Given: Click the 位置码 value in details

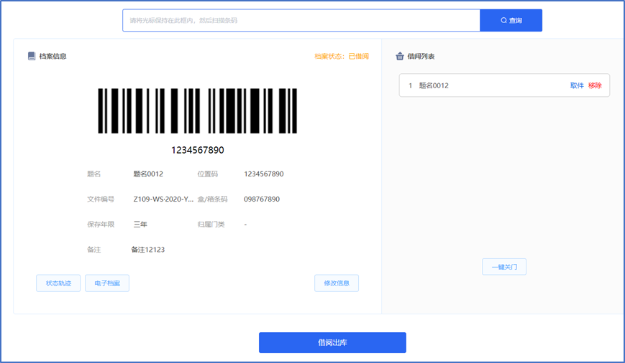Looking at the screenshot, I should pos(263,174).
